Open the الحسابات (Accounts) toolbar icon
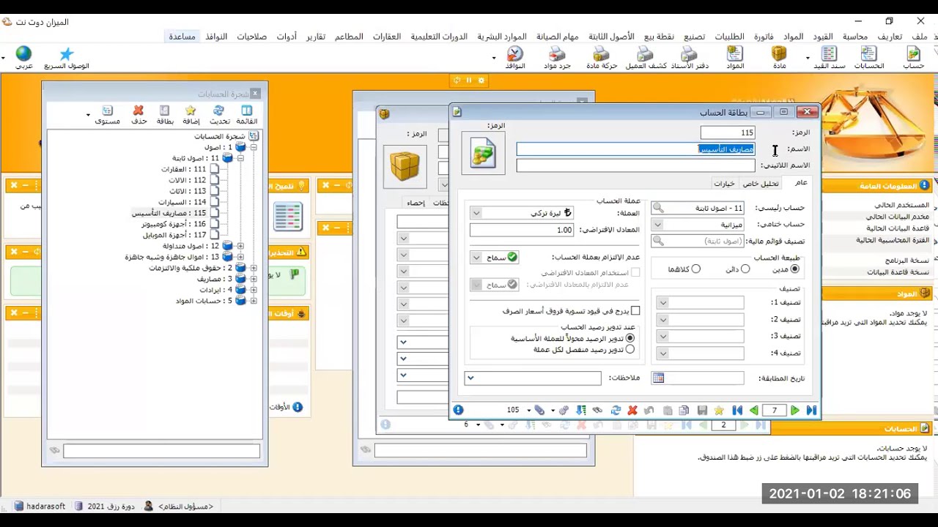Screen dimensions: 938x527 point(869,58)
